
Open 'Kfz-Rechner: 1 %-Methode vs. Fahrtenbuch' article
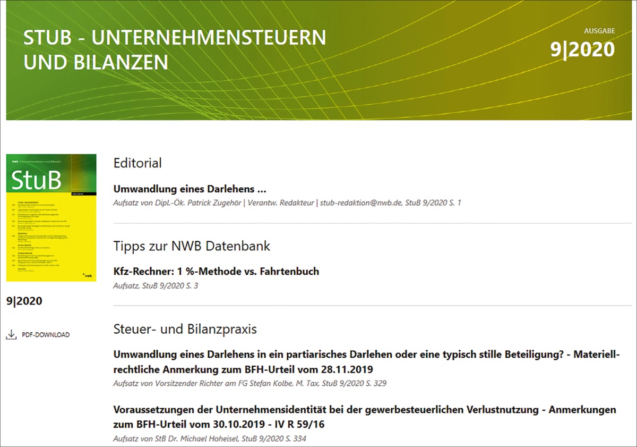(216, 271)
